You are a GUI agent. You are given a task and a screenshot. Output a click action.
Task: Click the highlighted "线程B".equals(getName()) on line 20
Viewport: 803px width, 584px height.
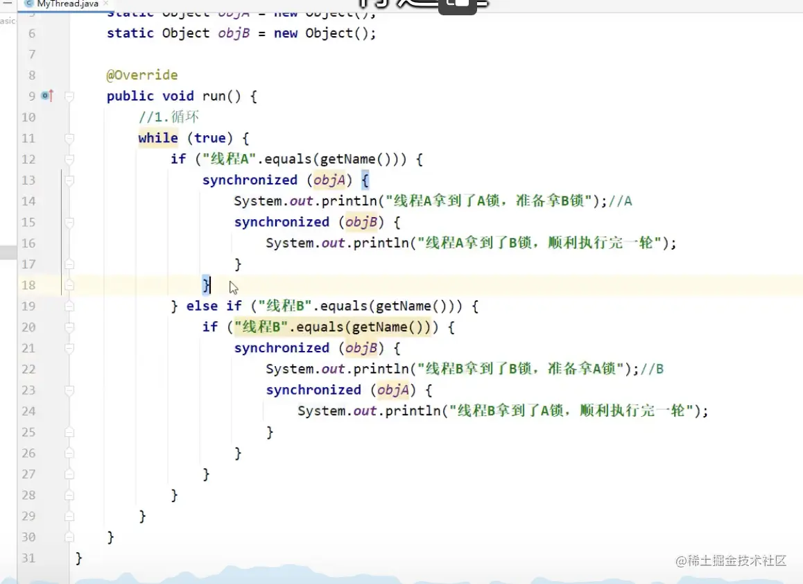pos(333,327)
